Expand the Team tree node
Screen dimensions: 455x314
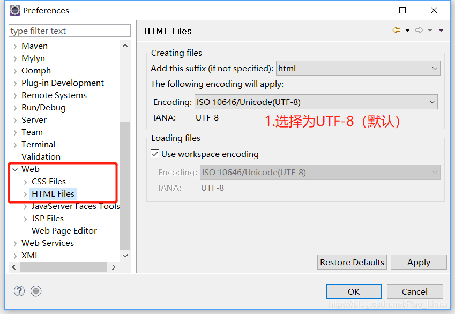[x=15, y=133]
